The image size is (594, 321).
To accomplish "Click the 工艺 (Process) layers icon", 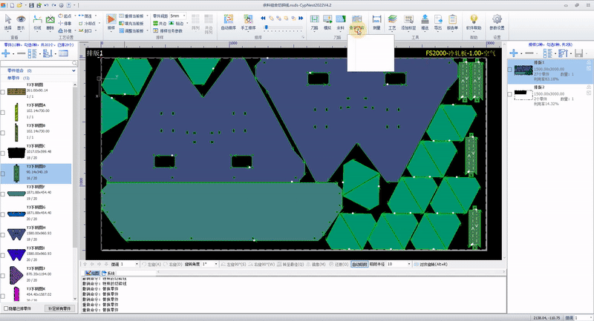I will coord(393,19).
